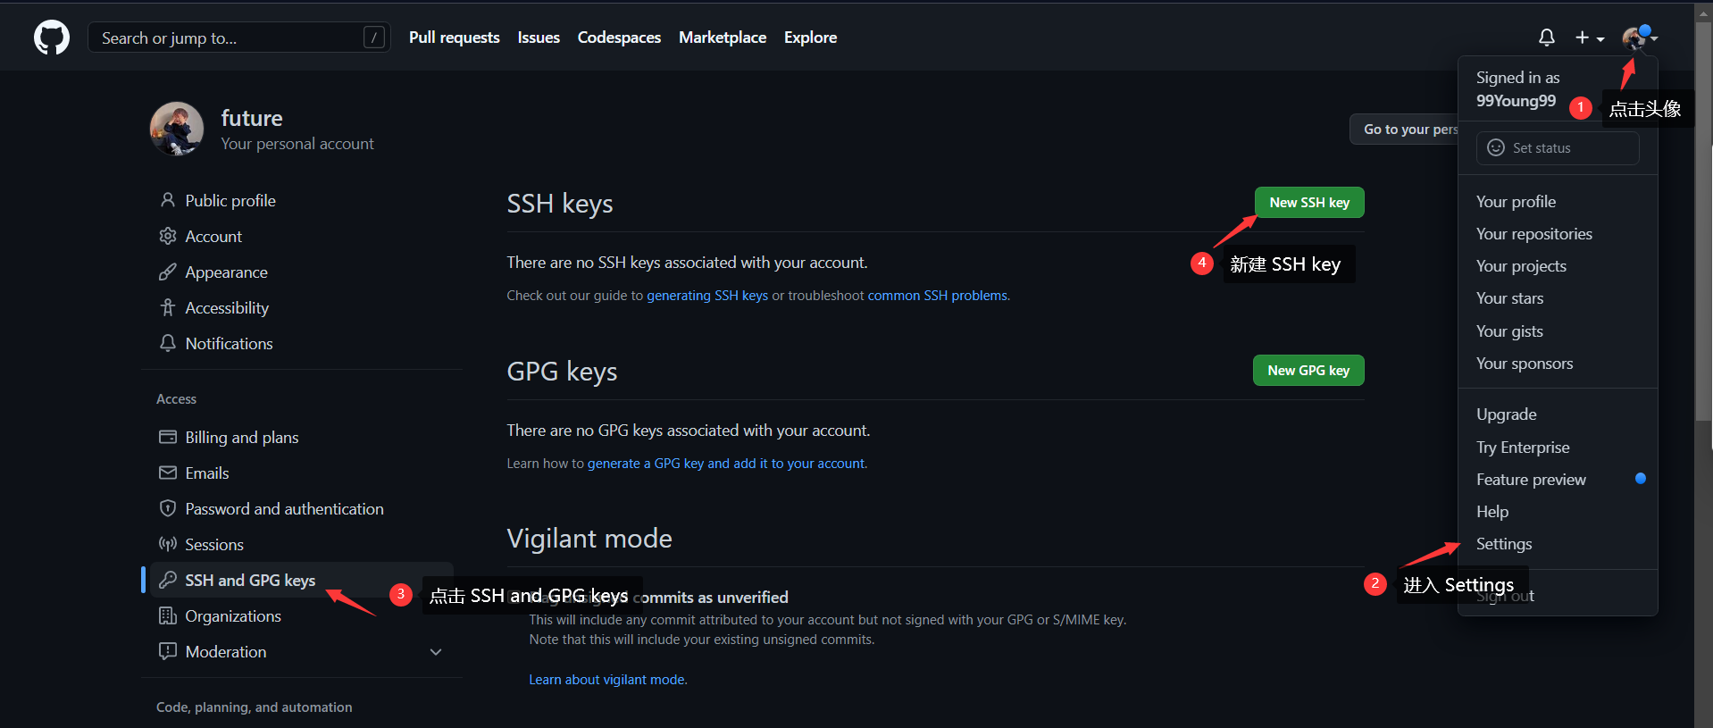The height and width of the screenshot is (728, 1713).
Task: Open Learn about vigilant mode link
Action: (607, 680)
